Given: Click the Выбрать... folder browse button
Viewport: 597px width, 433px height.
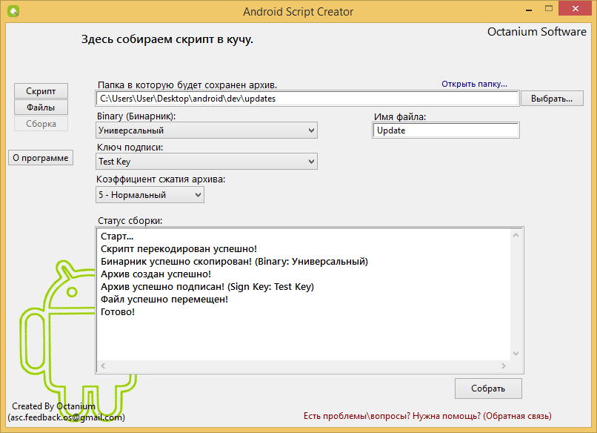Looking at the screenshot, I should [x=552, y=99].
